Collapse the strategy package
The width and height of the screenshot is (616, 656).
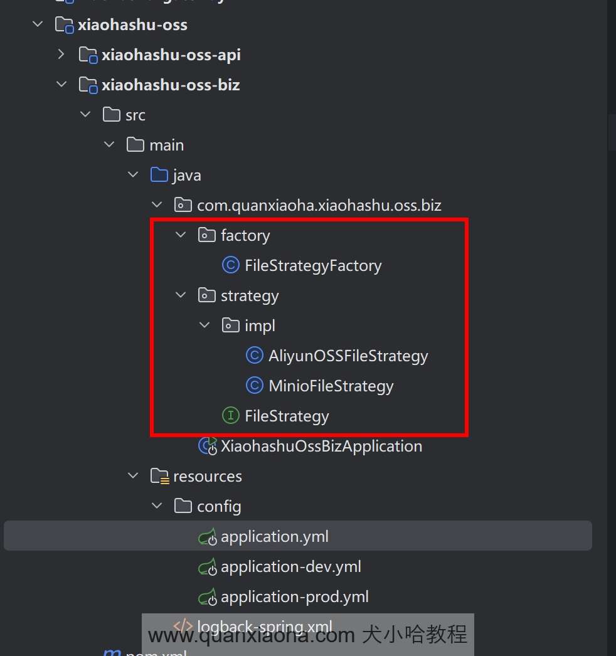[x=181, y=295]
